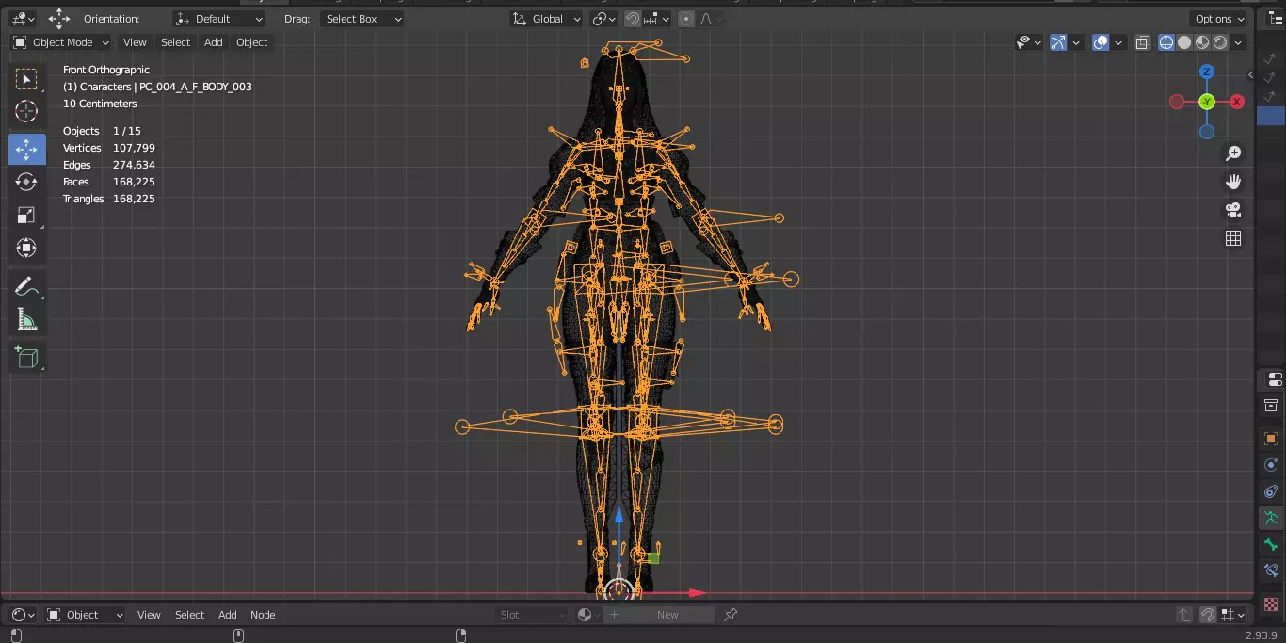
Task: Toggle snapping magnet in node editor header
Action: (1208, 615)
